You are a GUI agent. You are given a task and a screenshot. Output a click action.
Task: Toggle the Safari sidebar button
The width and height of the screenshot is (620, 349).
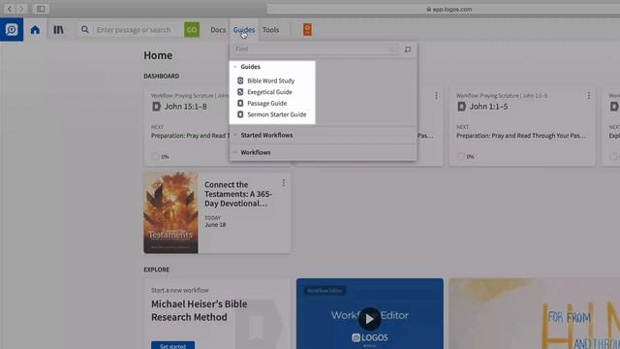coord(41,9)
